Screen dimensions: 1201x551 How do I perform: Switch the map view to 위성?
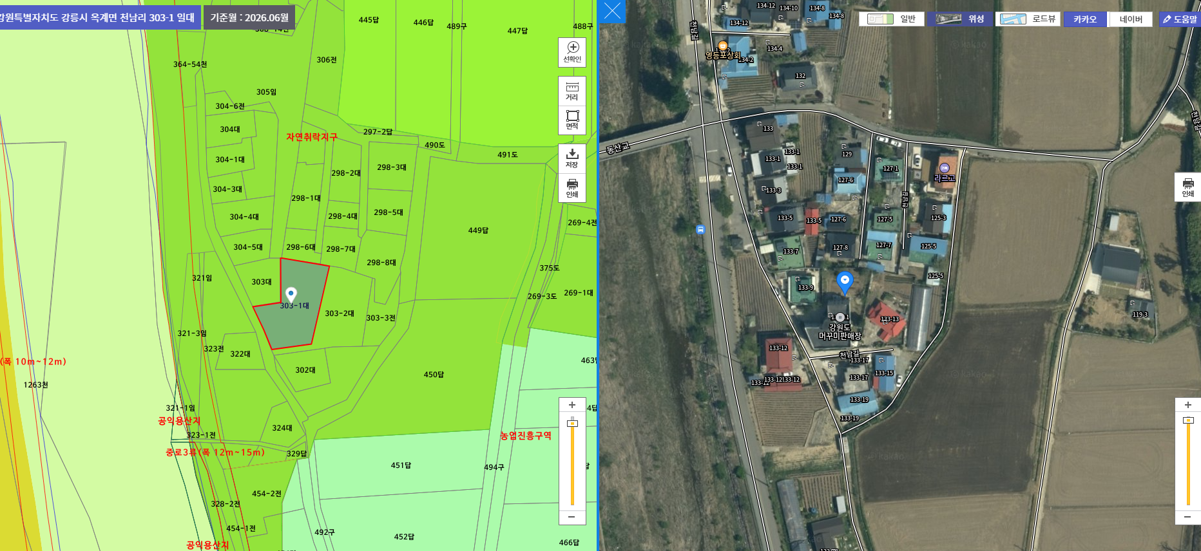click(x=960, y=19)
